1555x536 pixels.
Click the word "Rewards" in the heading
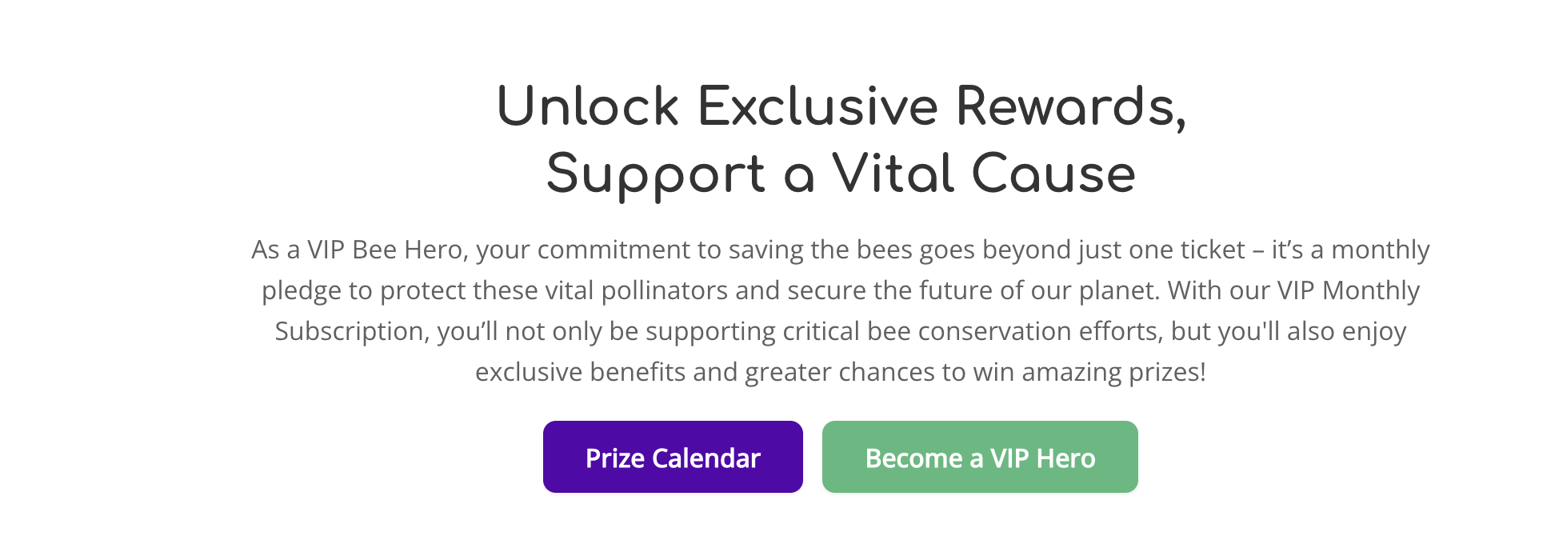pyautogui.click(x=1066, y=107)
